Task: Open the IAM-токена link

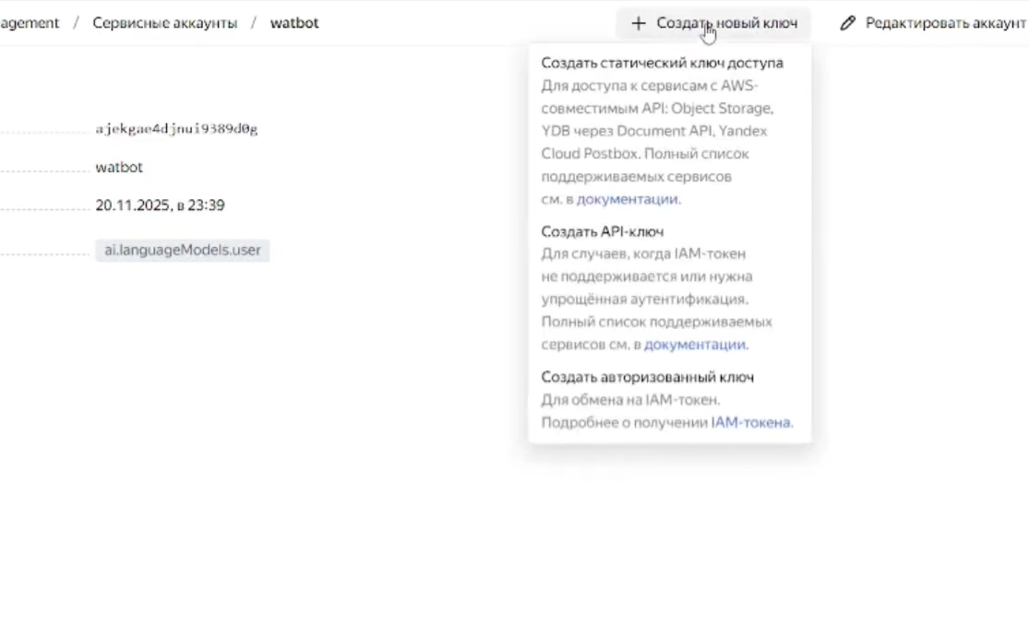Action: click(749, 422)
